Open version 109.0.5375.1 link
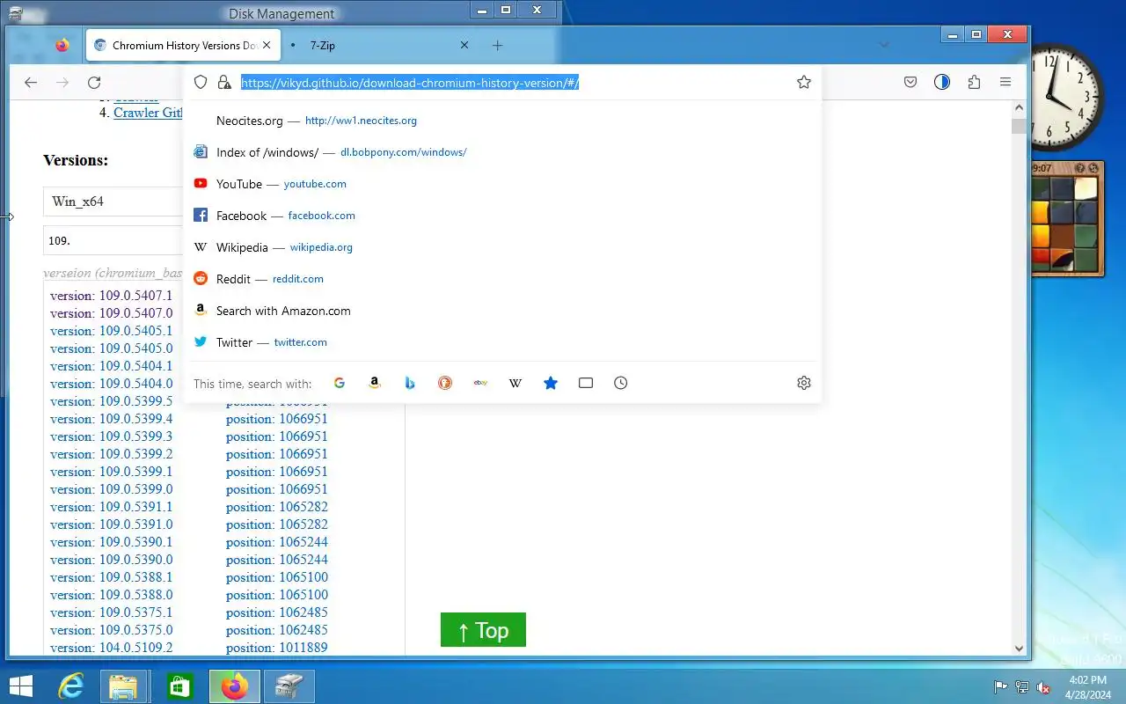This screenshot has height=704, width=1126. point(111,612)
